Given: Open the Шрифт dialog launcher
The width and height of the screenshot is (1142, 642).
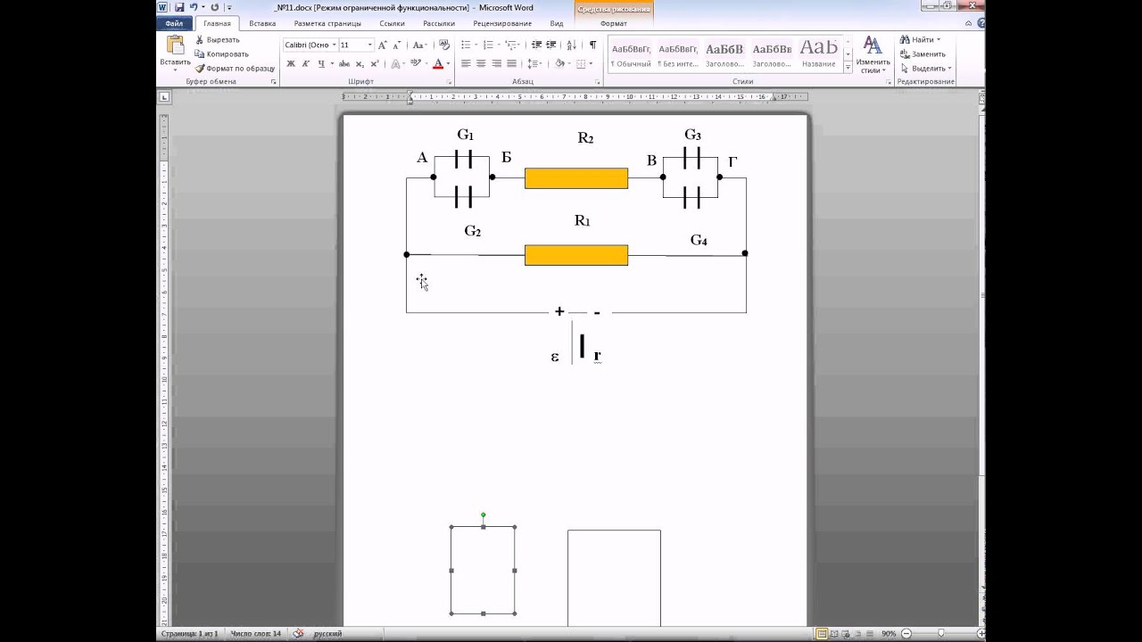Looking at the screenshot, I should click(x=448, y=82).
